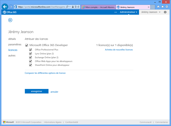Toggle Exchange Online (plan 2) checkbox
The width and height of the screenshot is (171, 126).
click(x=30, y=57)
